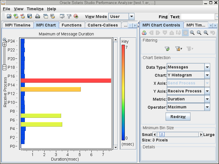219x164 pixels.
Task: Switch to the MPI Timeline tab
Action: pos(18,25)
